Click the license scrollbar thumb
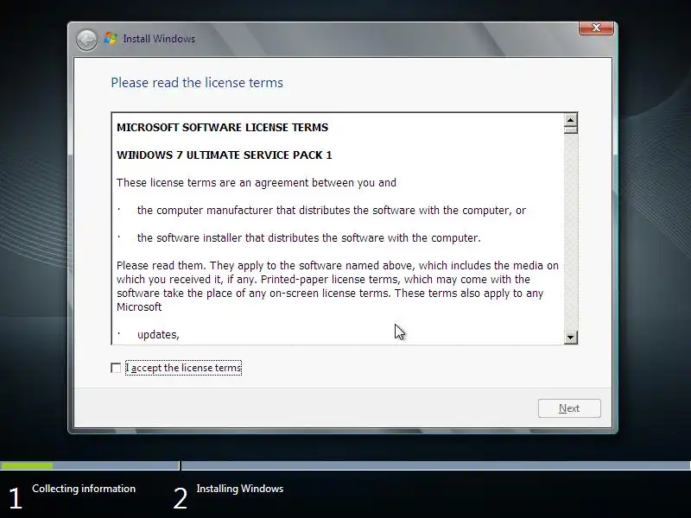This screenshot has height=518, width=691. 570,129
